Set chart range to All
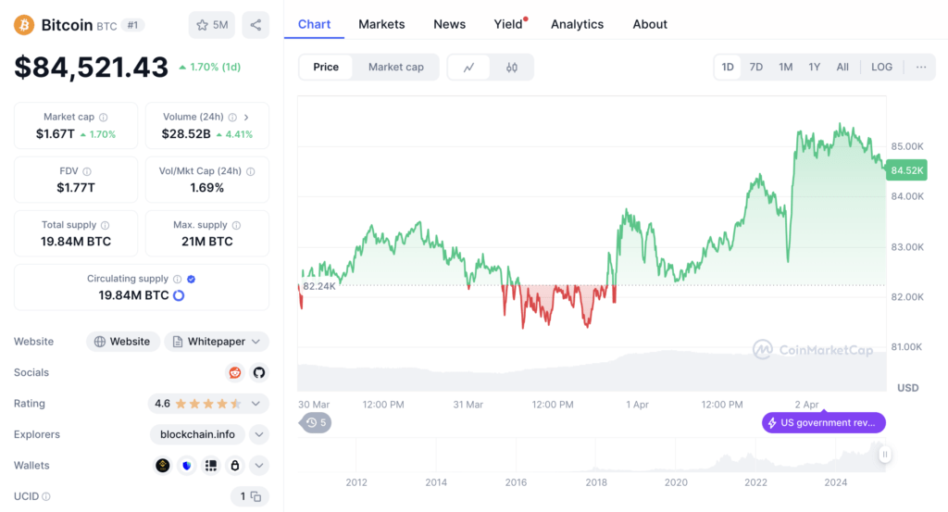 point(842,67)
